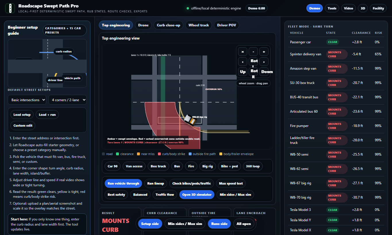The width and height of the screenshot is (392, 235).
Task: Open the 3D top menu
Action: [363, 8]
